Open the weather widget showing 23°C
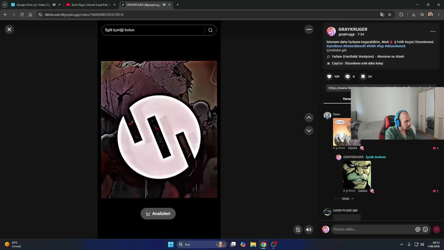The image size is (444, 250). 13,244
